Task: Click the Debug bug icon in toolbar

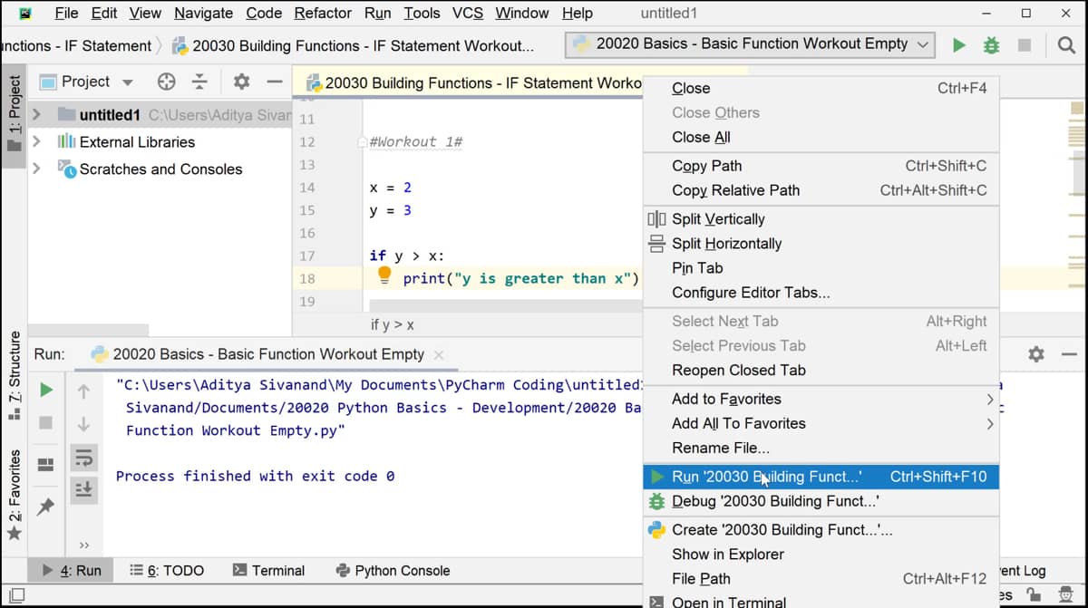Action: [992, 44]
